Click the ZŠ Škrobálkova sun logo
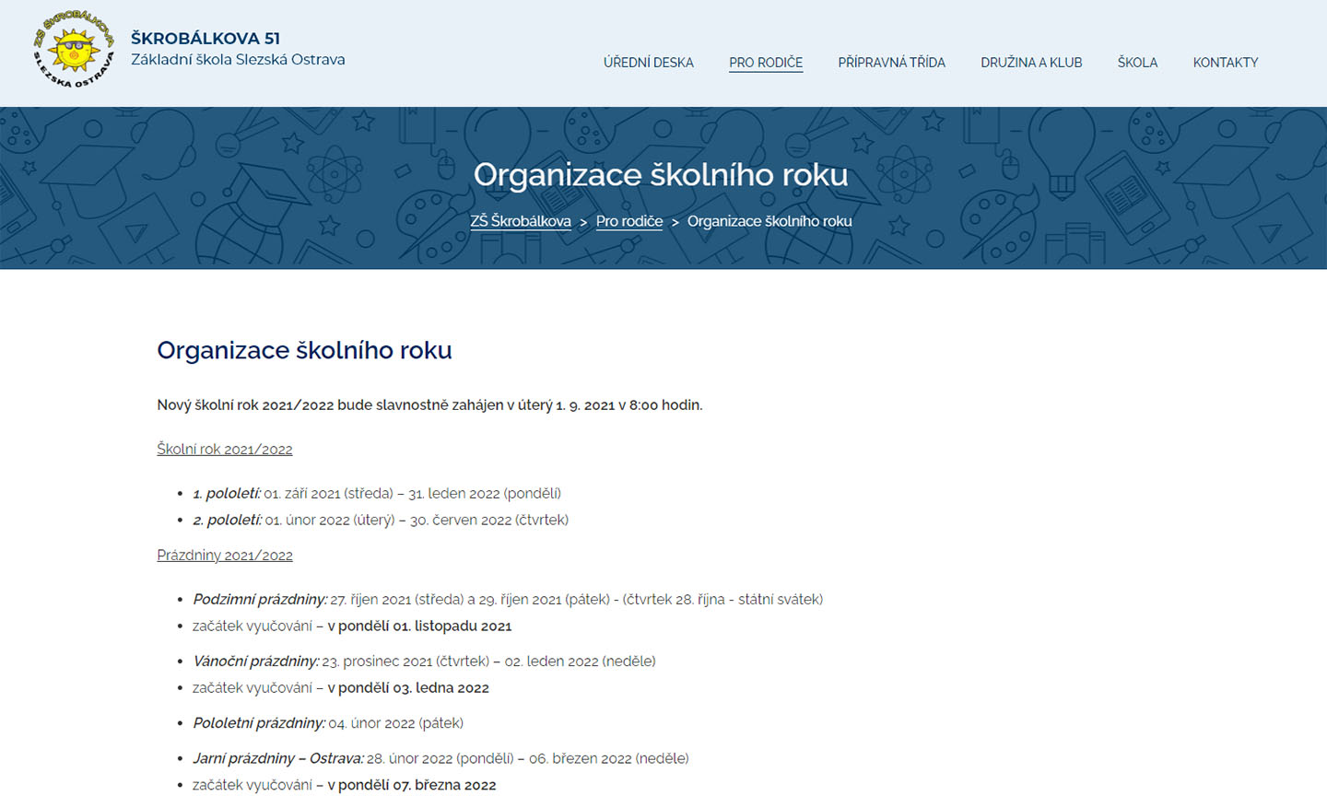 click(x=74, y=50)
